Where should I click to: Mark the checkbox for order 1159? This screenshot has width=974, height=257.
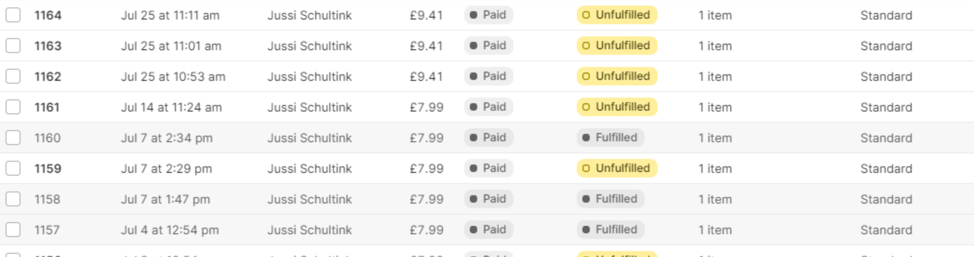(13, 168)
